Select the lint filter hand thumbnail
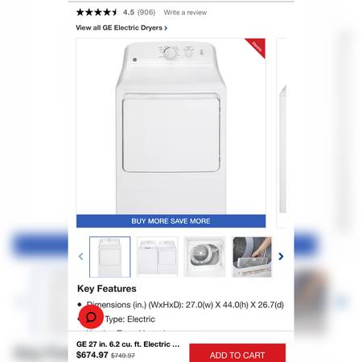 (x=252, y=257)
